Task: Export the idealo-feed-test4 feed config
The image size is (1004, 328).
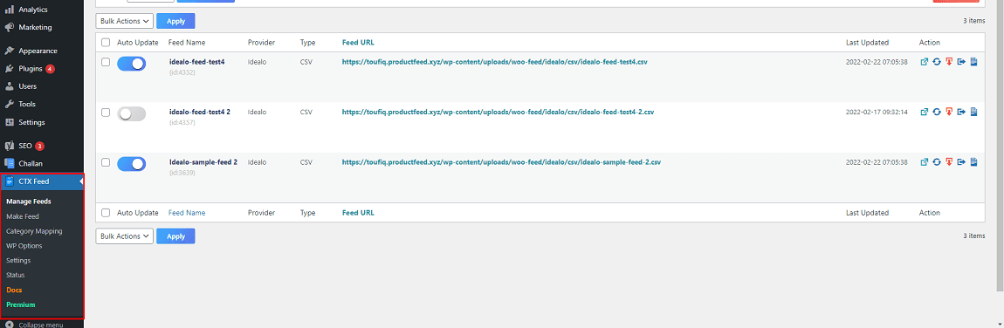Action: click(x=961, y=62)
